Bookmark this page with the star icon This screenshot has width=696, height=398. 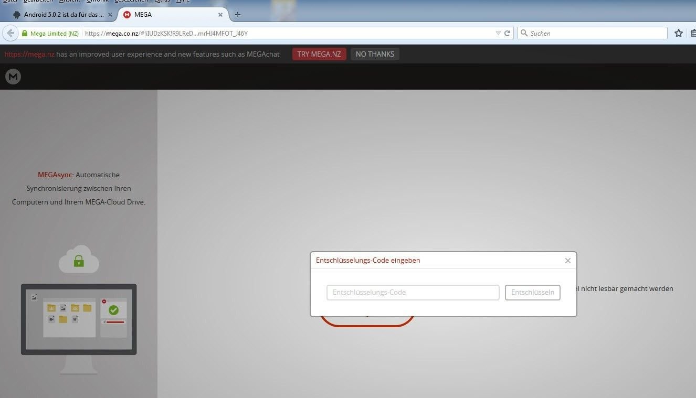pos(679,33)
